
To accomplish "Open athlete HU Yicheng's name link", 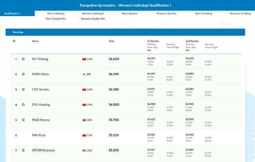I will click(x=40, y=59).
